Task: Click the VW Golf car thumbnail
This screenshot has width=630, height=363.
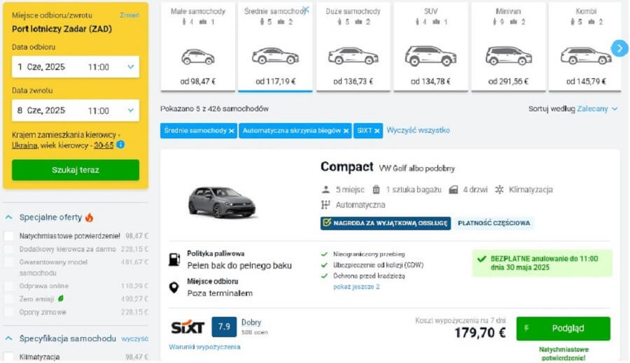Action: pyautogui.click(x=222, y=201)
